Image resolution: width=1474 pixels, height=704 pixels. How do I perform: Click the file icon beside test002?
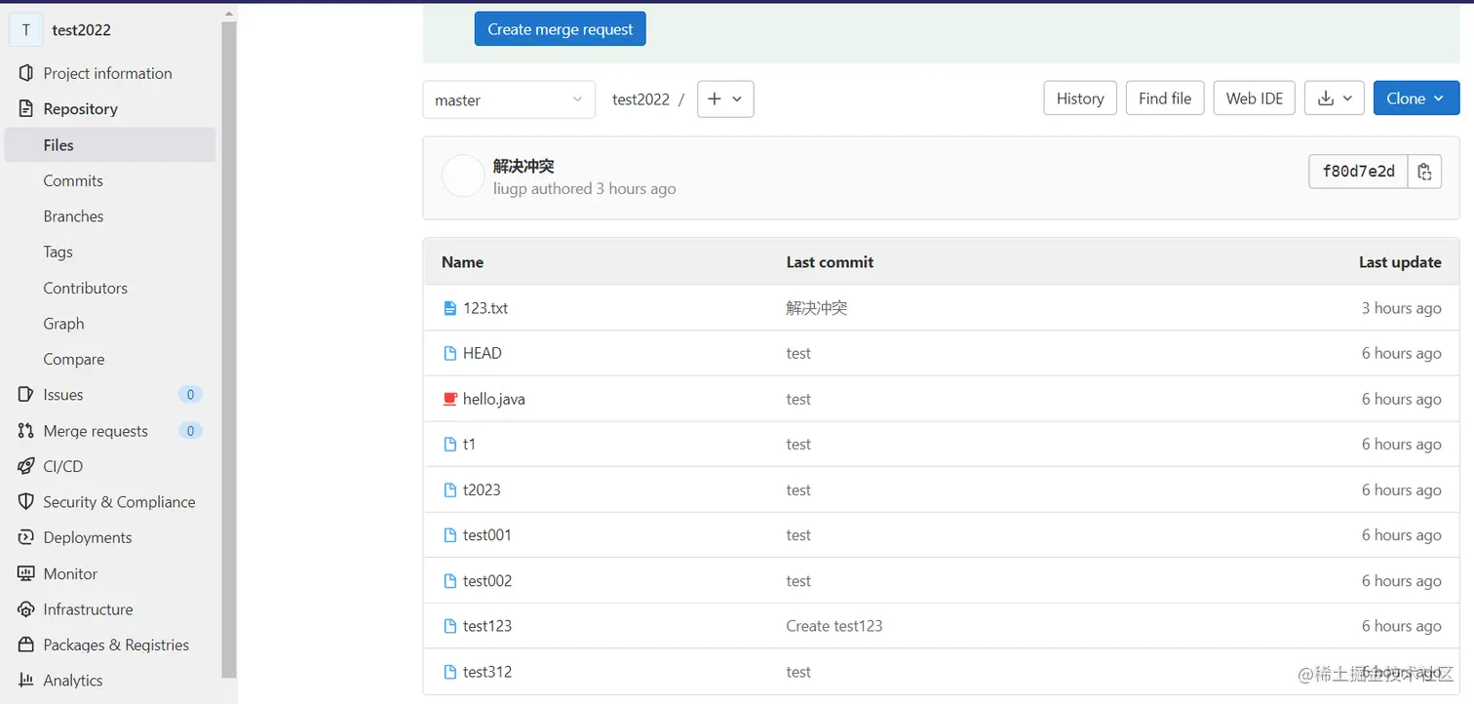[449, 580]
